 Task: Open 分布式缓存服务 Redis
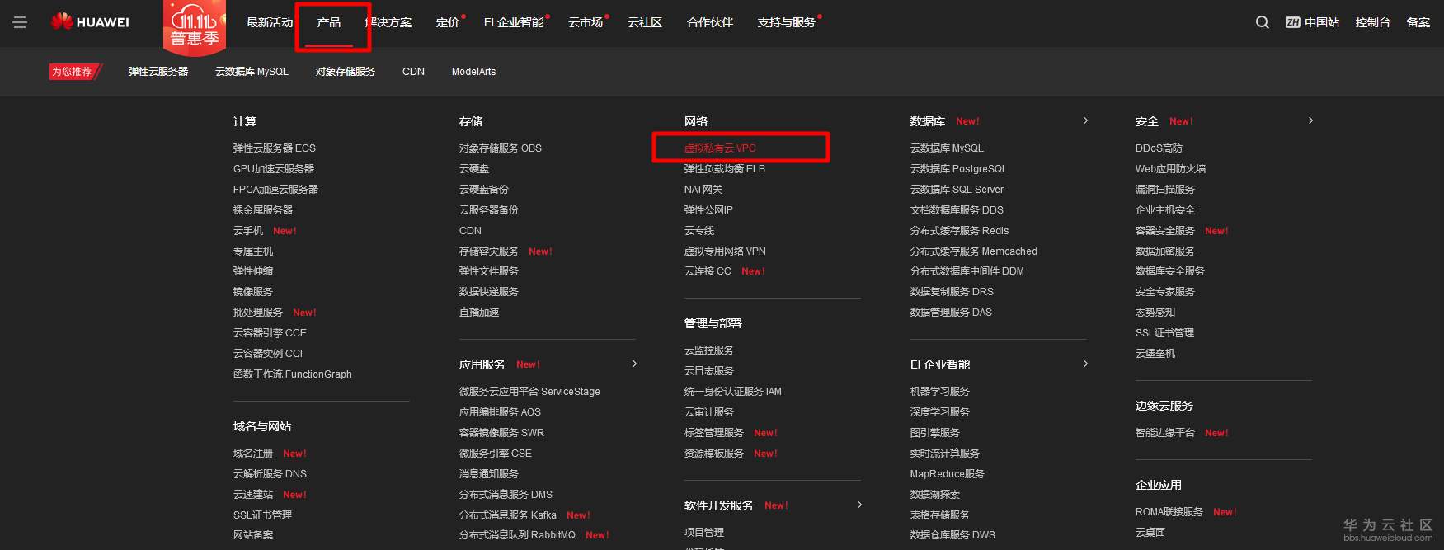click(x=960, y=231)
